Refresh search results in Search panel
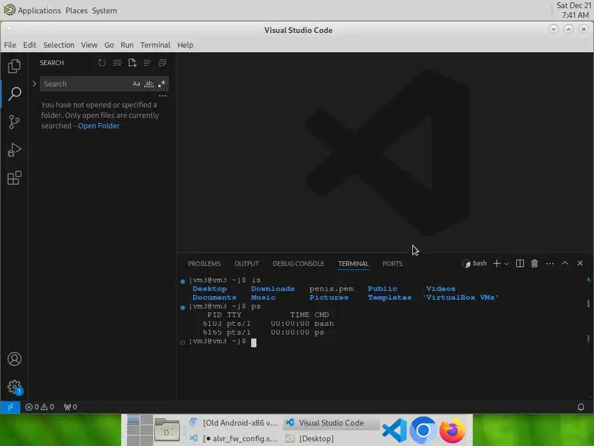This screenshot has height=446, width=594. pyautogui.click(x=102, y=63)
